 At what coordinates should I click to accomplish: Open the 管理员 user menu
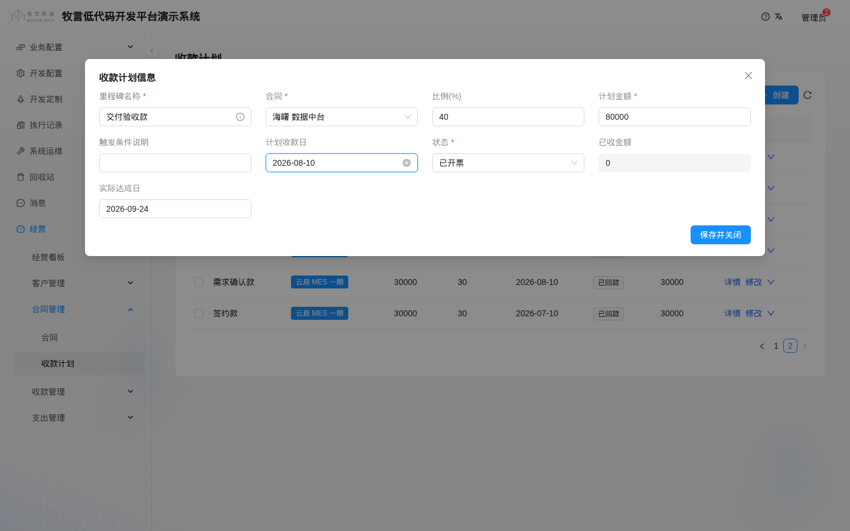(813, 18)
